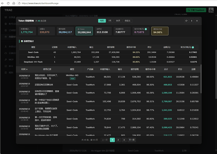The height and width of the screenshot is (154, 217).
Task: Go to the browser home icon
Action: click(14, 3)
